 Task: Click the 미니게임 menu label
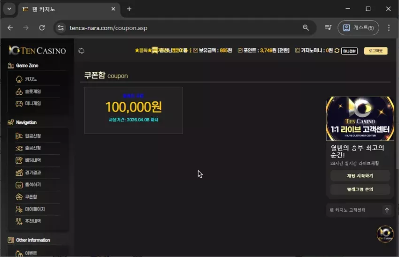(33, 104)
